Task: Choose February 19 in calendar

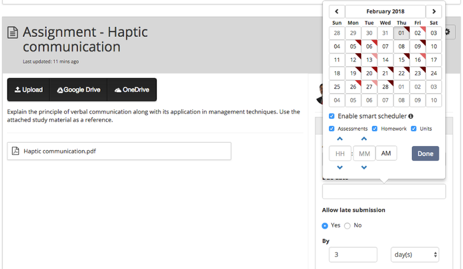Action: click(x=353, y=73)
